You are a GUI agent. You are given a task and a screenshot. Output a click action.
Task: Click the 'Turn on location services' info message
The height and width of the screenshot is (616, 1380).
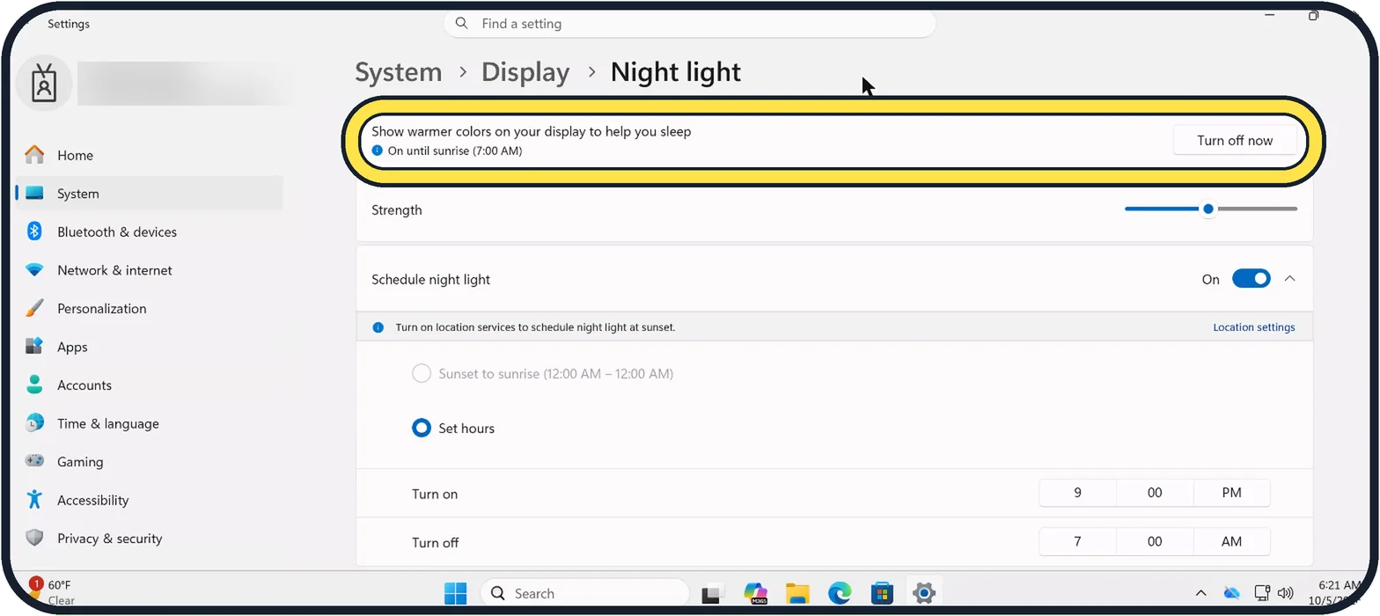click(535, 327)
